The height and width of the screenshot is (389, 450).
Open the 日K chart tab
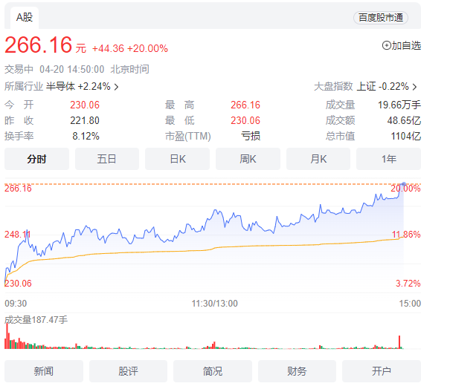tap(177, 159)
